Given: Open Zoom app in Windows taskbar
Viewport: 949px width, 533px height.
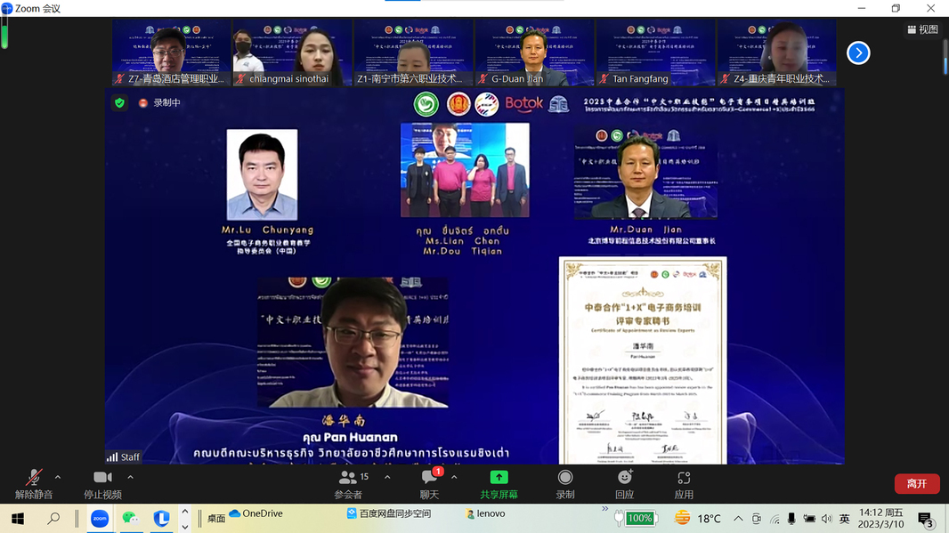Looking at the screenshot, I should pyautogui.click(x=100, y=519).
